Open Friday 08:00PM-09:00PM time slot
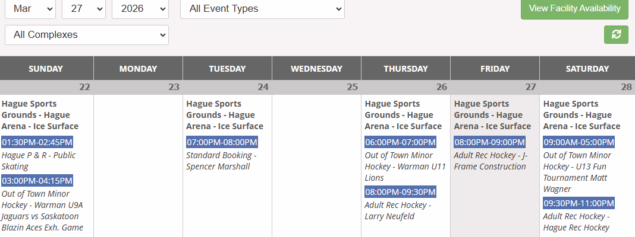Image resolution: width=635 pixels, height=237 pixels. pos(489,142)
